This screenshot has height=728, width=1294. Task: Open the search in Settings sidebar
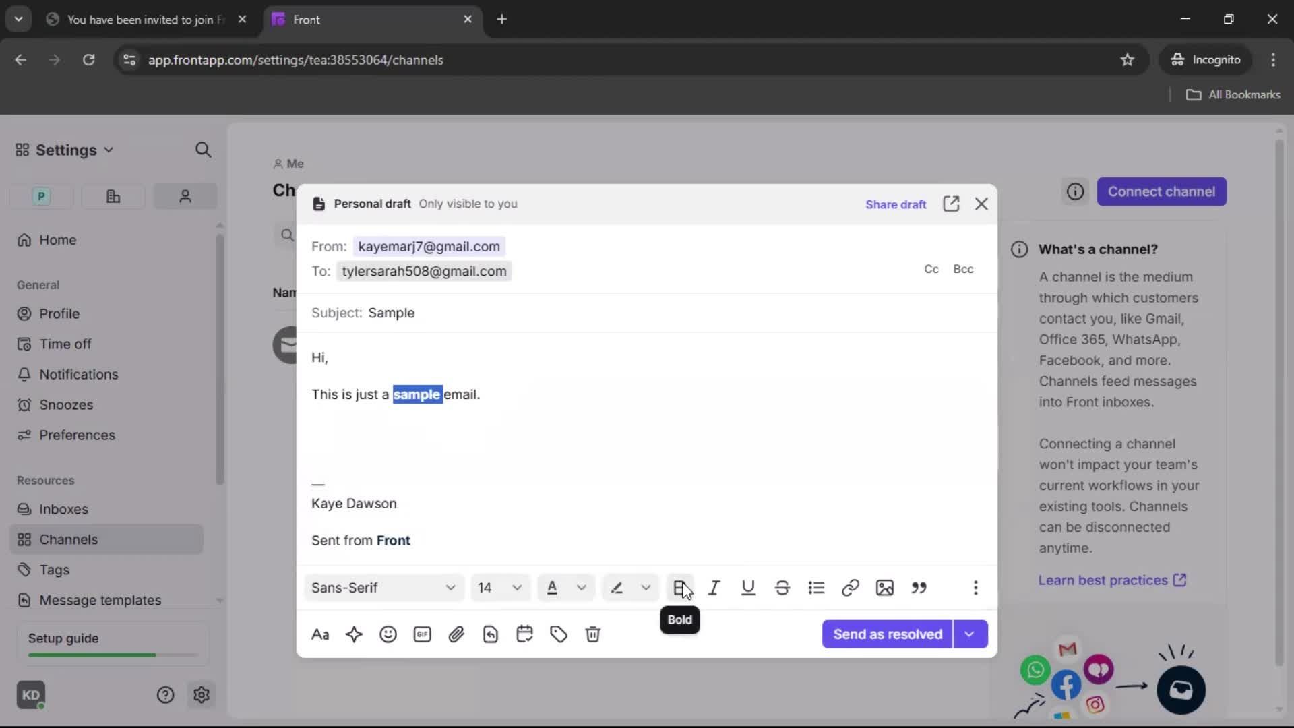click(204, 150)
